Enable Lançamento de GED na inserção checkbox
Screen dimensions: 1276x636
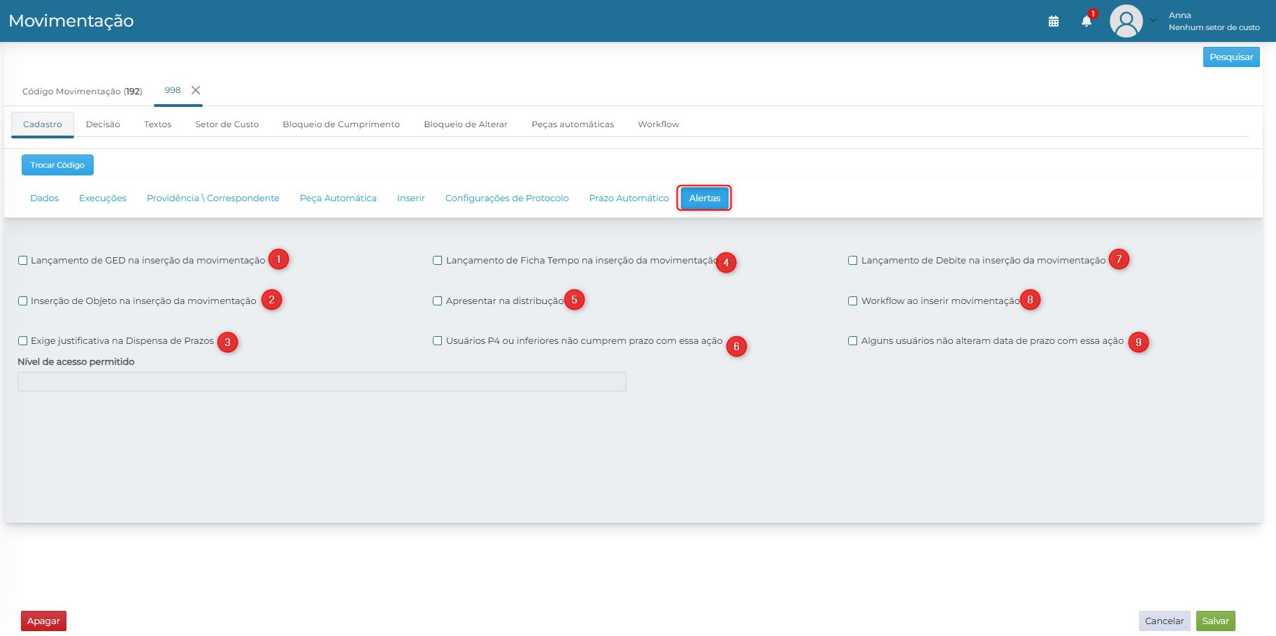pos(23,260)
